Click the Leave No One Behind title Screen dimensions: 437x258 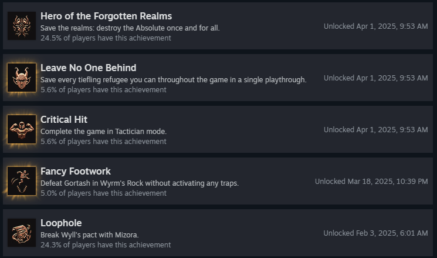(89, 68)
